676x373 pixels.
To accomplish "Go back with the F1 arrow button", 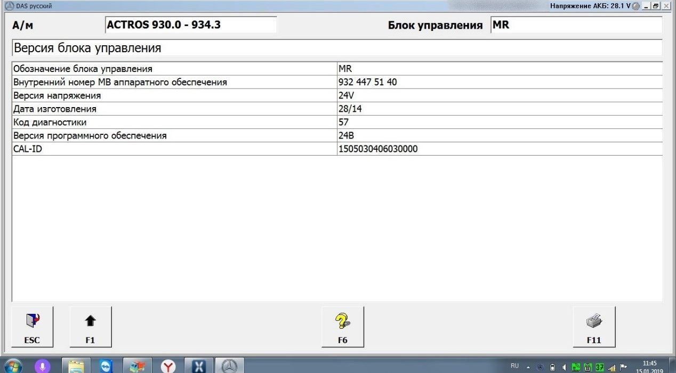I will point(91,327).
